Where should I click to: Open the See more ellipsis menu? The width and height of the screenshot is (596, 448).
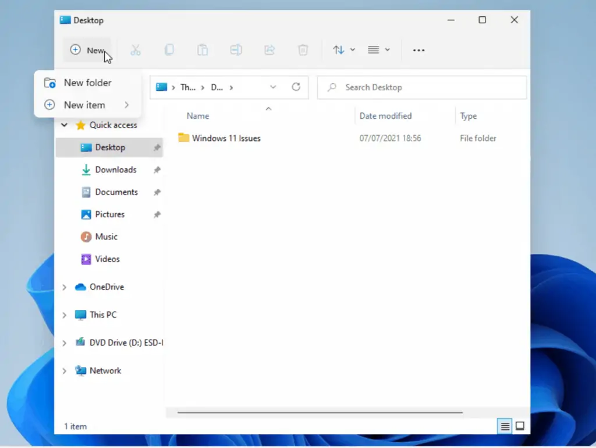(x=418, y=50)
